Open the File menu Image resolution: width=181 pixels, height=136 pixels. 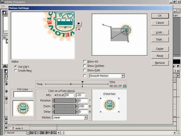[x=3, y=6]
